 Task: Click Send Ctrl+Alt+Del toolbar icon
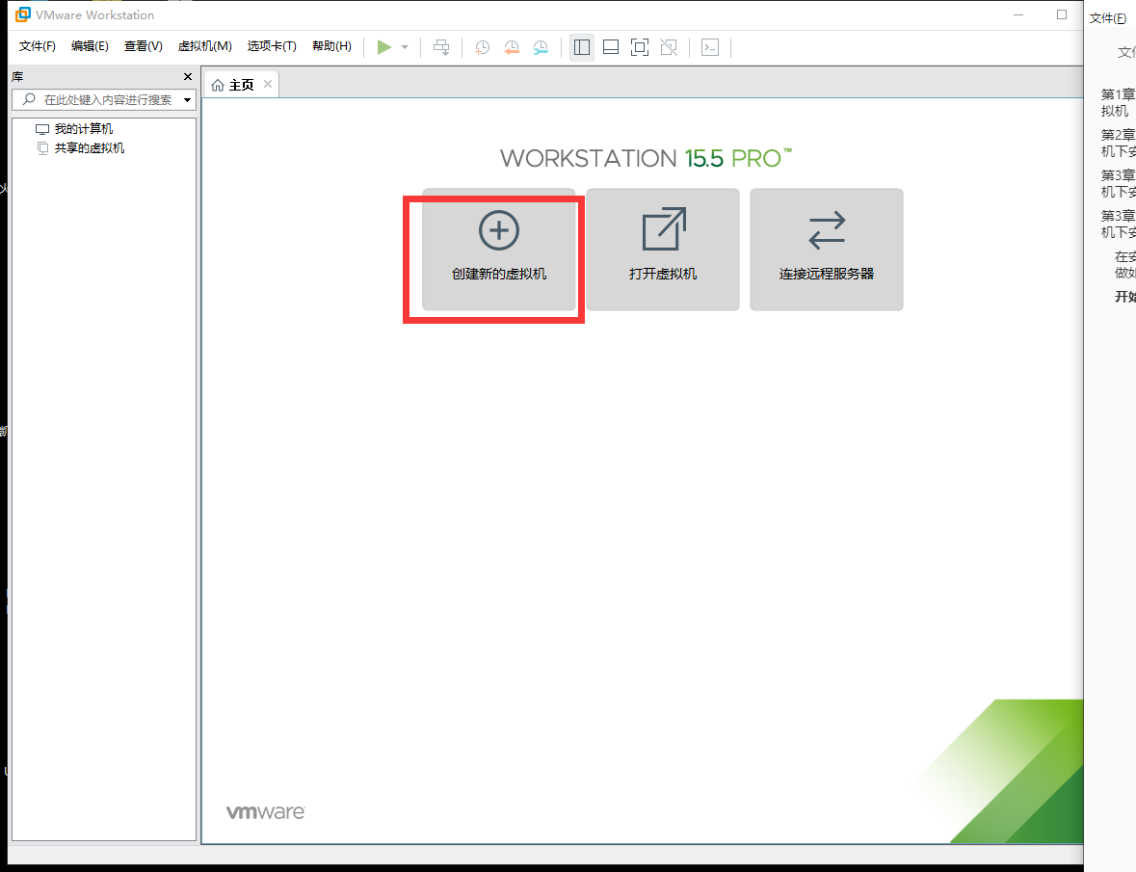click(441, 47)
